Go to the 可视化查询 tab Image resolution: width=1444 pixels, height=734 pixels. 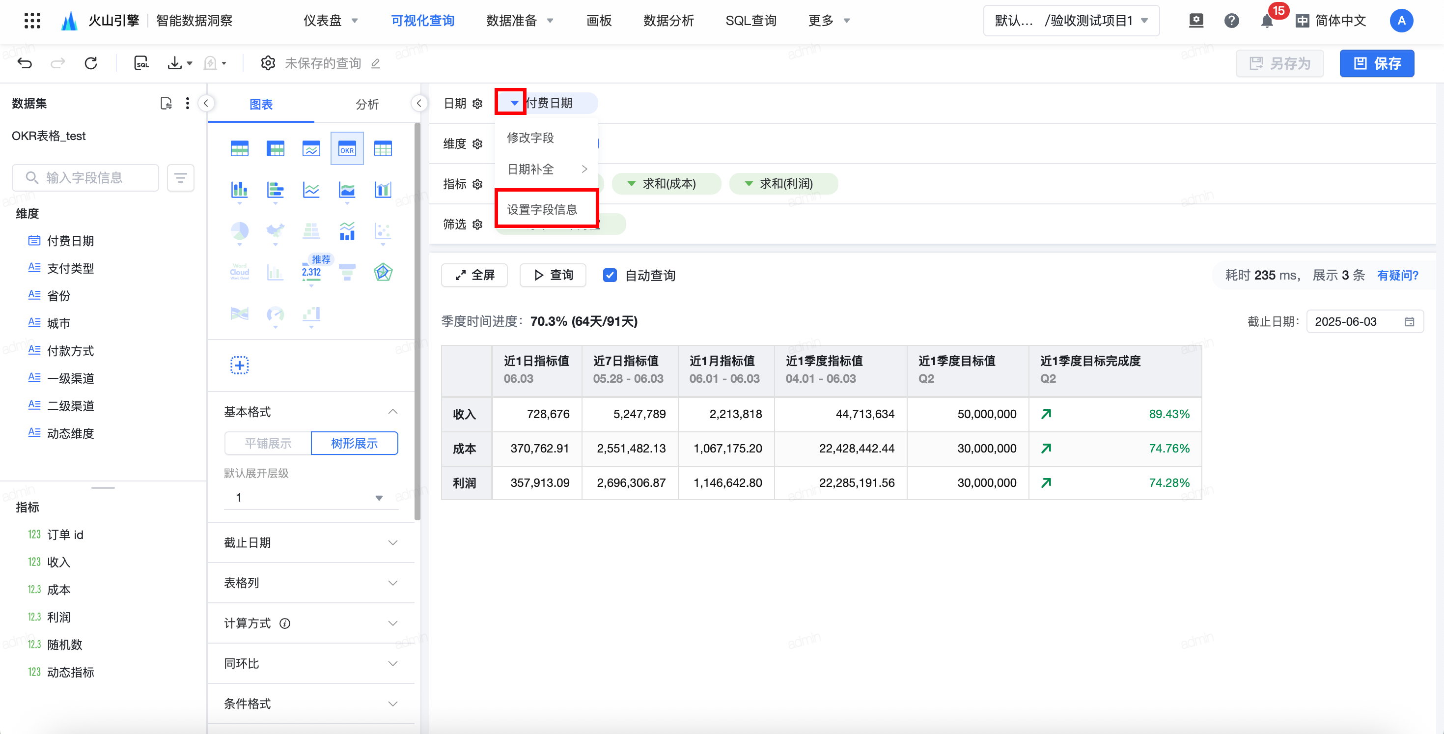[x=423, y=21]
